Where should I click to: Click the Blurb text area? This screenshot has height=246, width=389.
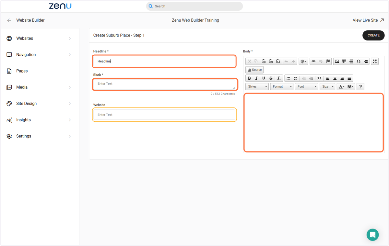164,84
